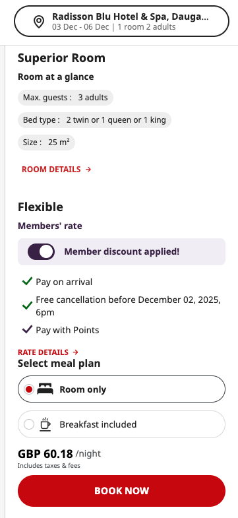Toggle off the member discount switch
Image resolution: width=238 pixels, height=518 pixels.
[x=42, y=251]
